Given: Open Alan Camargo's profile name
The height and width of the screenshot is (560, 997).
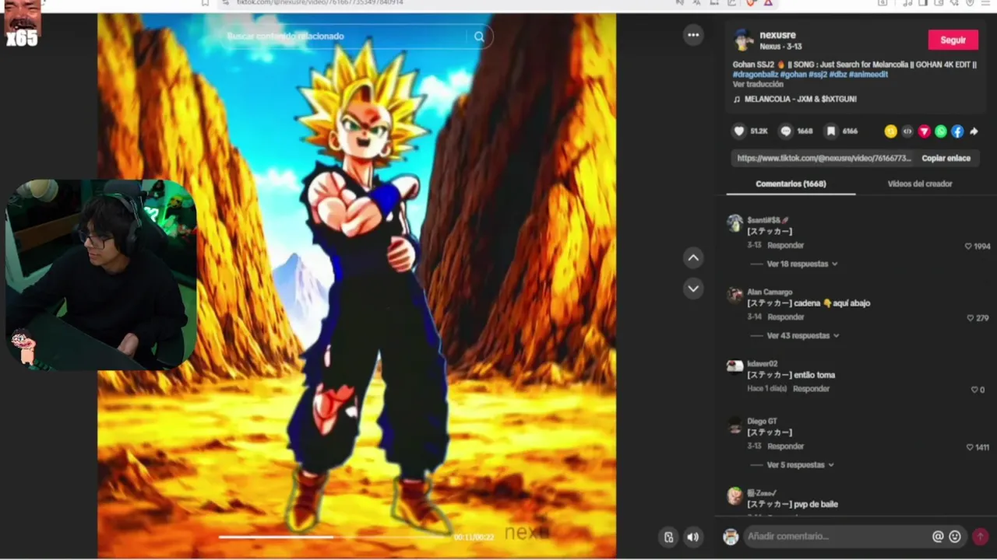Looking at the screenshot, I should [770, 292].
